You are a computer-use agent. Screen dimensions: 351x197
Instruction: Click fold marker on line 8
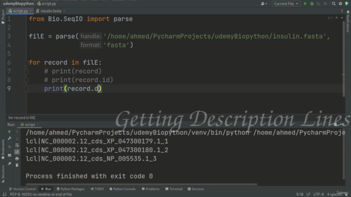26,80
